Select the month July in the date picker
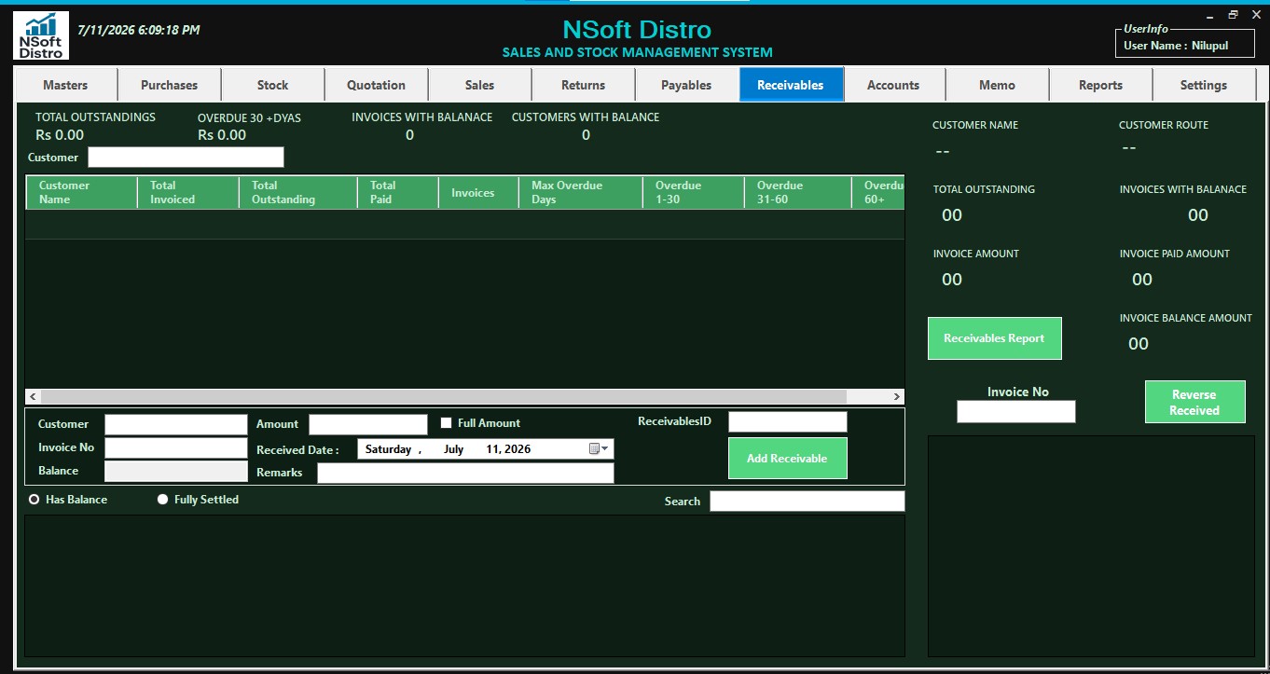This screenshot has height=674, width=1270. tap(454, 449)
